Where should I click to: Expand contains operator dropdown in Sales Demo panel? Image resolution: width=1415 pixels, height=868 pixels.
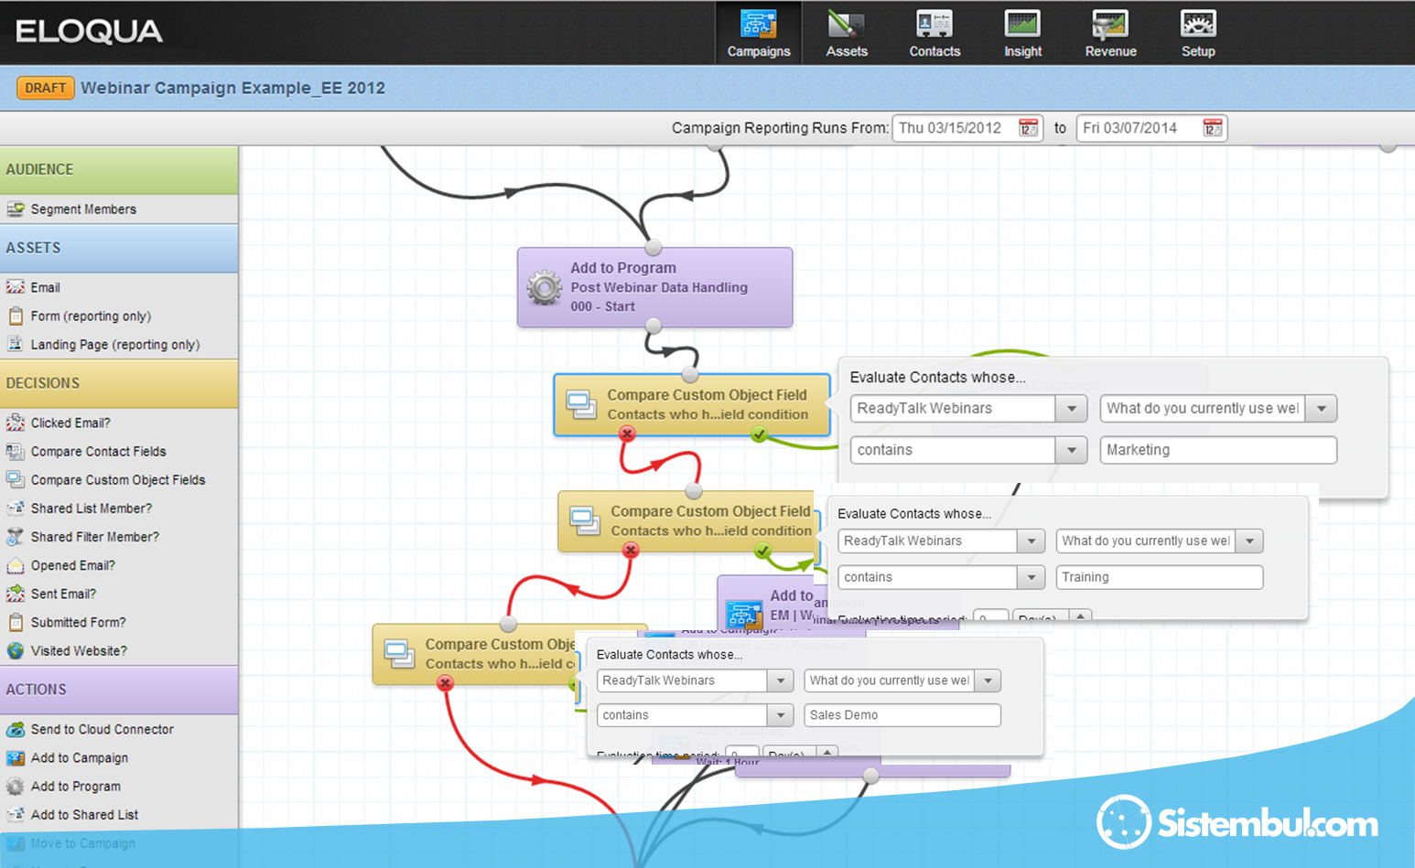tap(780, 715)
